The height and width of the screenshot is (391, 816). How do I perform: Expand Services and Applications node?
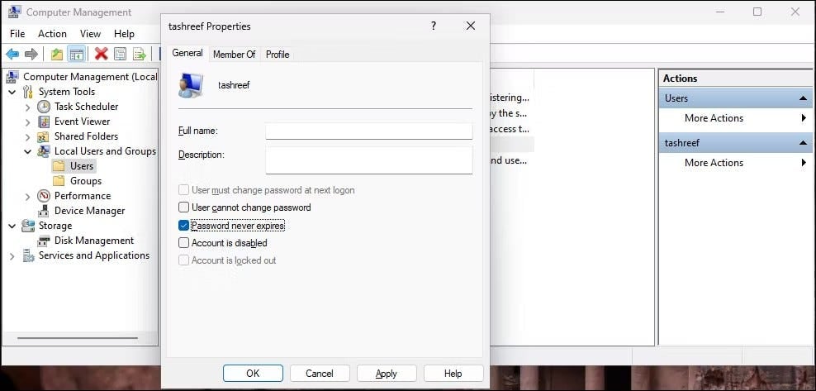tap(12, 256)
